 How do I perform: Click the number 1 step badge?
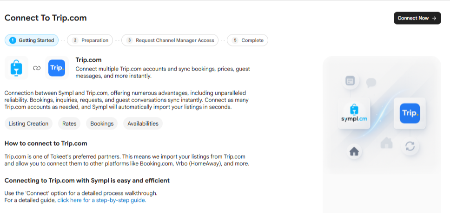point(13,40)
